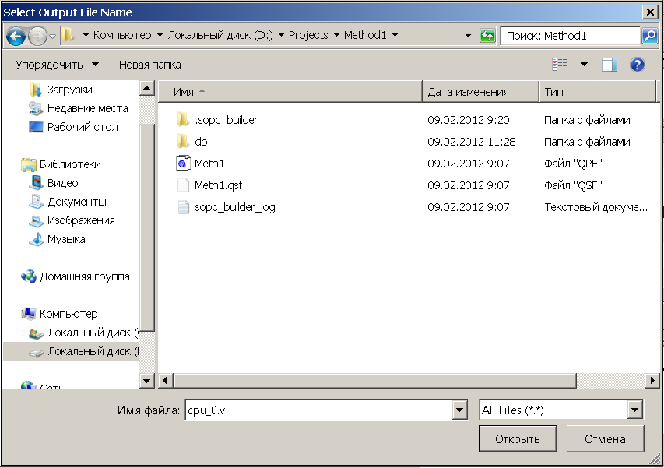
Task: Click the Meth1 Quartus project icon
Action: coord(183,163)
